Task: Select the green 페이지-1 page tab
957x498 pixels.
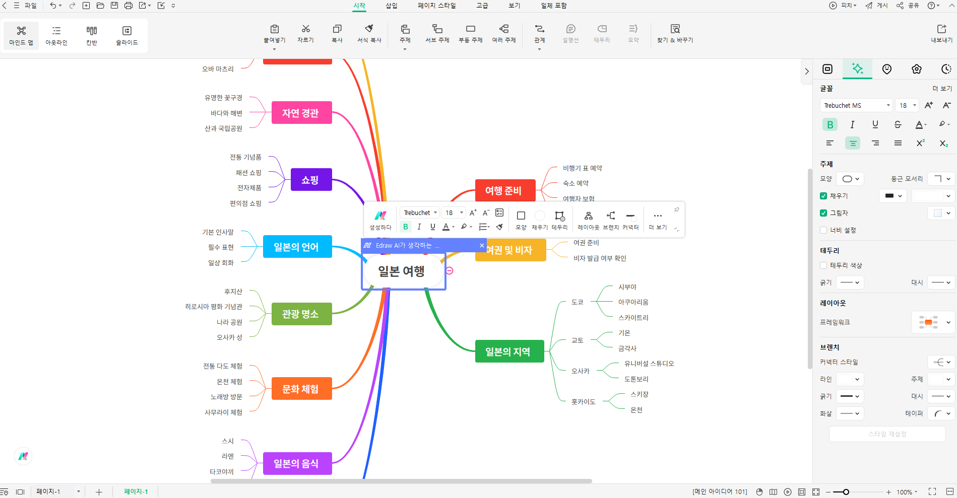Action: 136,491
